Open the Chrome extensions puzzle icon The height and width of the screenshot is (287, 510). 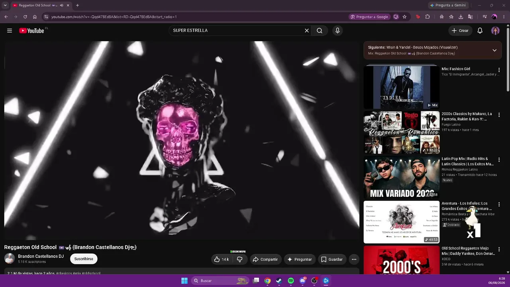point(428,17)
